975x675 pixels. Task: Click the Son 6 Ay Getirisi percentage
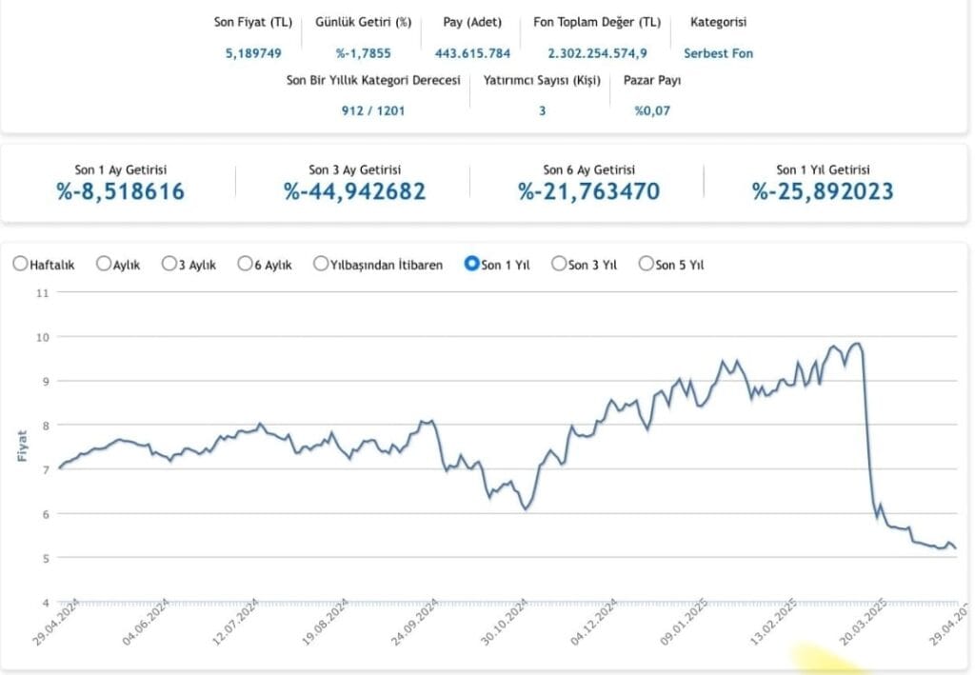[x=588, y=191]
